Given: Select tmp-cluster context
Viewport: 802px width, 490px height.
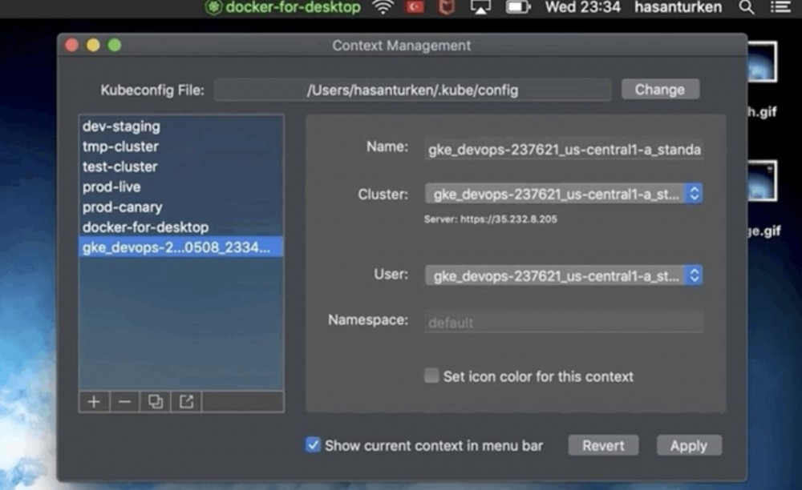Looking at the screenshot, I should point(181,147).
